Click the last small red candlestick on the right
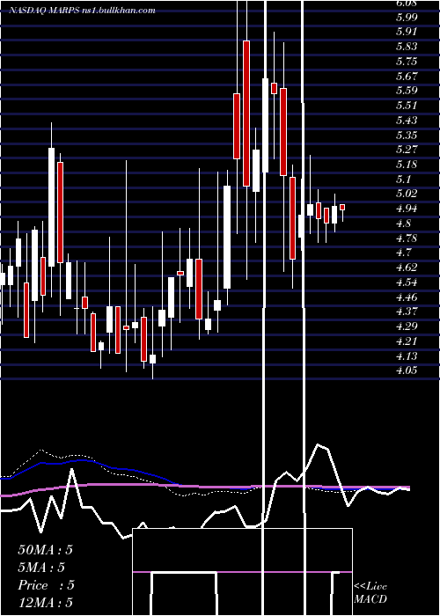The width and height of the screenshot is (440, 616). coord(342,207)
